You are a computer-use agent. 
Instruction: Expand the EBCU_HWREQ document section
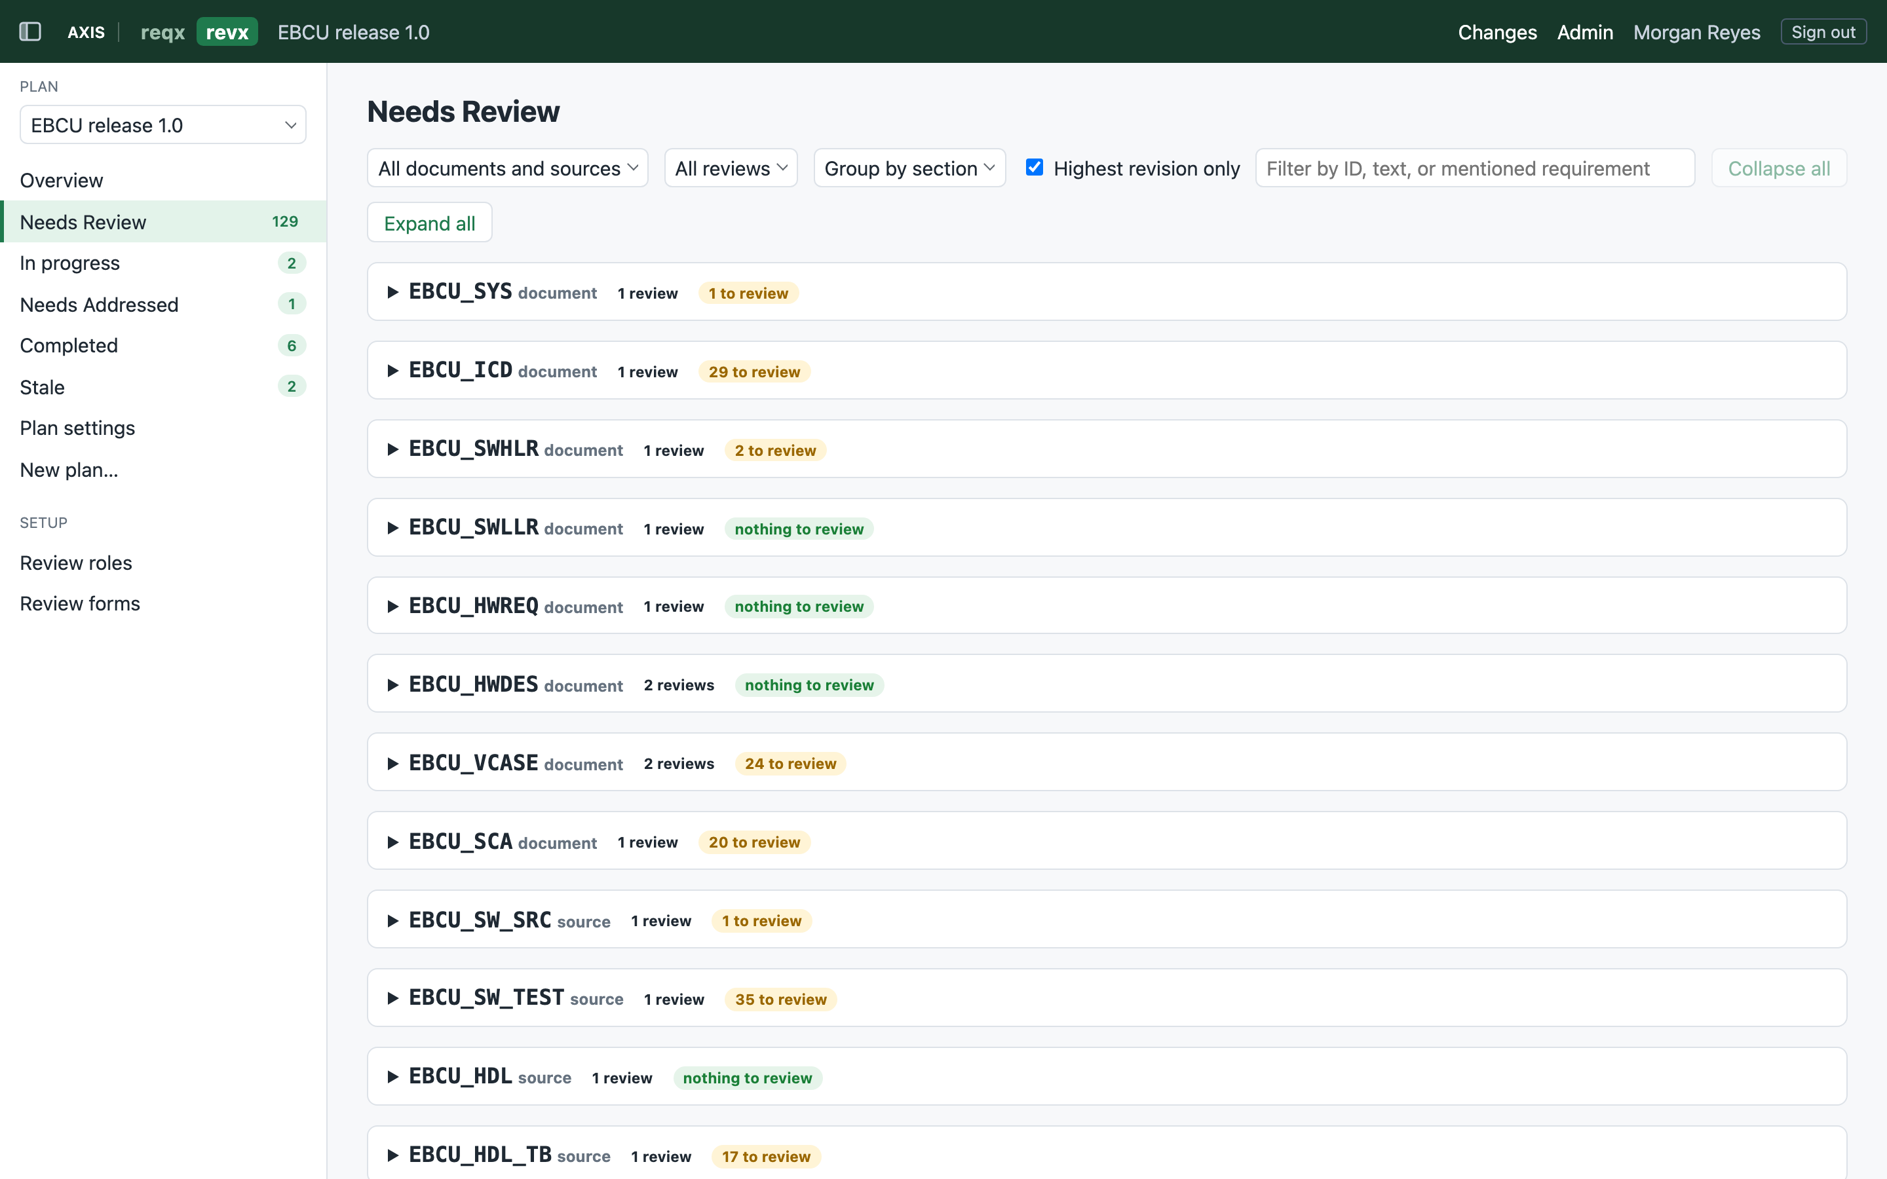(1107, 606)
